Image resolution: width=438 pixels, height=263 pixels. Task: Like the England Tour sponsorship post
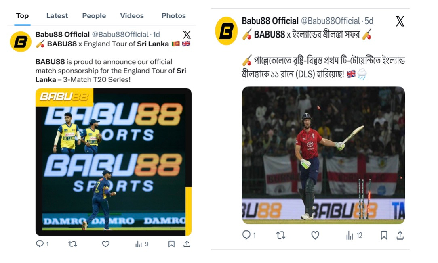[x=105, y=244]
